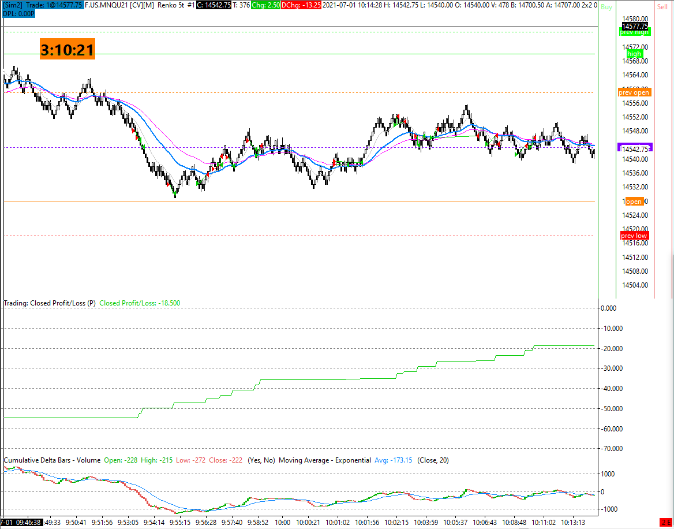Click the '(Yes, No)' study parameters text
The width and height of the screenshot is (674, 529).
pos(261,460)
